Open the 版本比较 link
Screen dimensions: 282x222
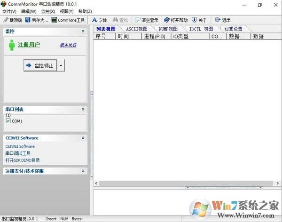68,45
